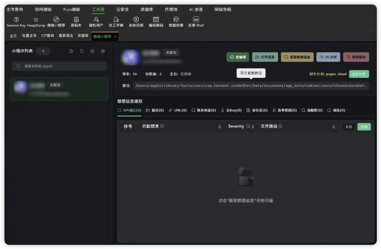The height and width of the screenshot is (249, 381).
Task: Select the 云Key(0) tab
Action: pyautogui.click(x=231, y=111)
